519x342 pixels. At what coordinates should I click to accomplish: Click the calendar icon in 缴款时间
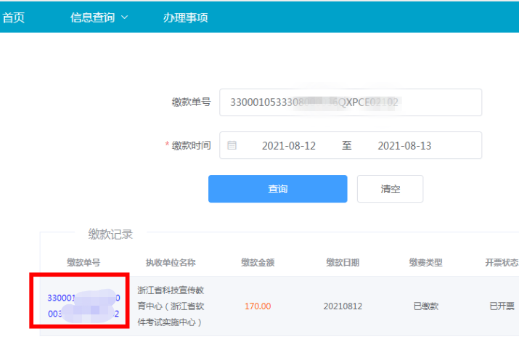232,145
